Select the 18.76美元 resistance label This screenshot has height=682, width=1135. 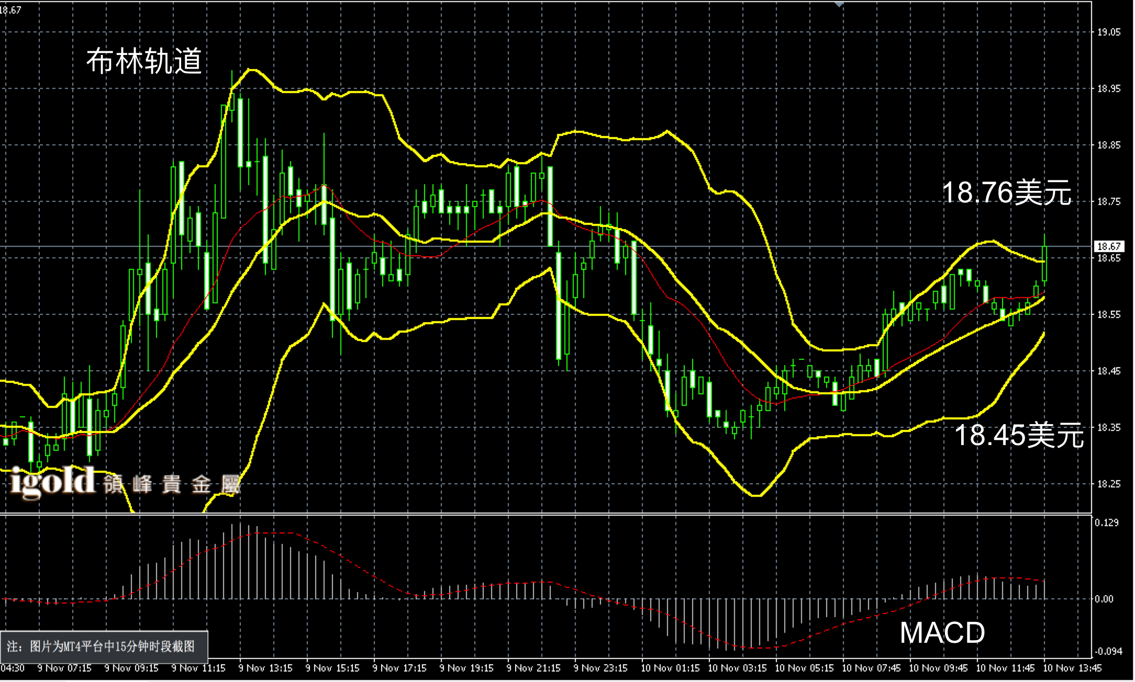point(1006,192)
